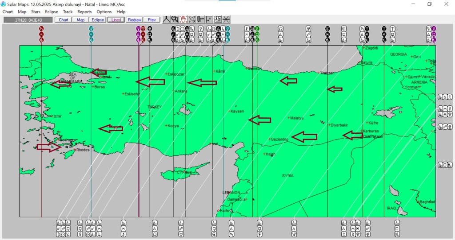Expand the Reports menu
This screenshot has height=240, width=455.
coord(84,12)
